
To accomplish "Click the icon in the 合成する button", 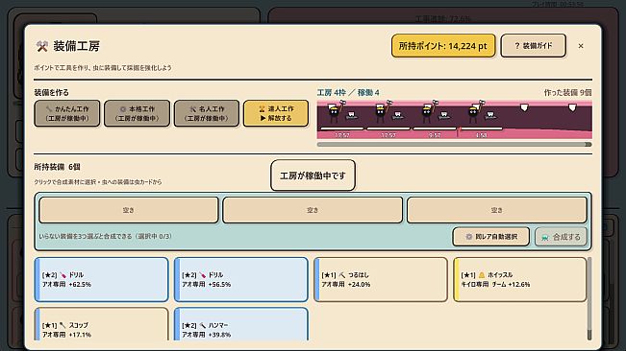I will [545, 237].
